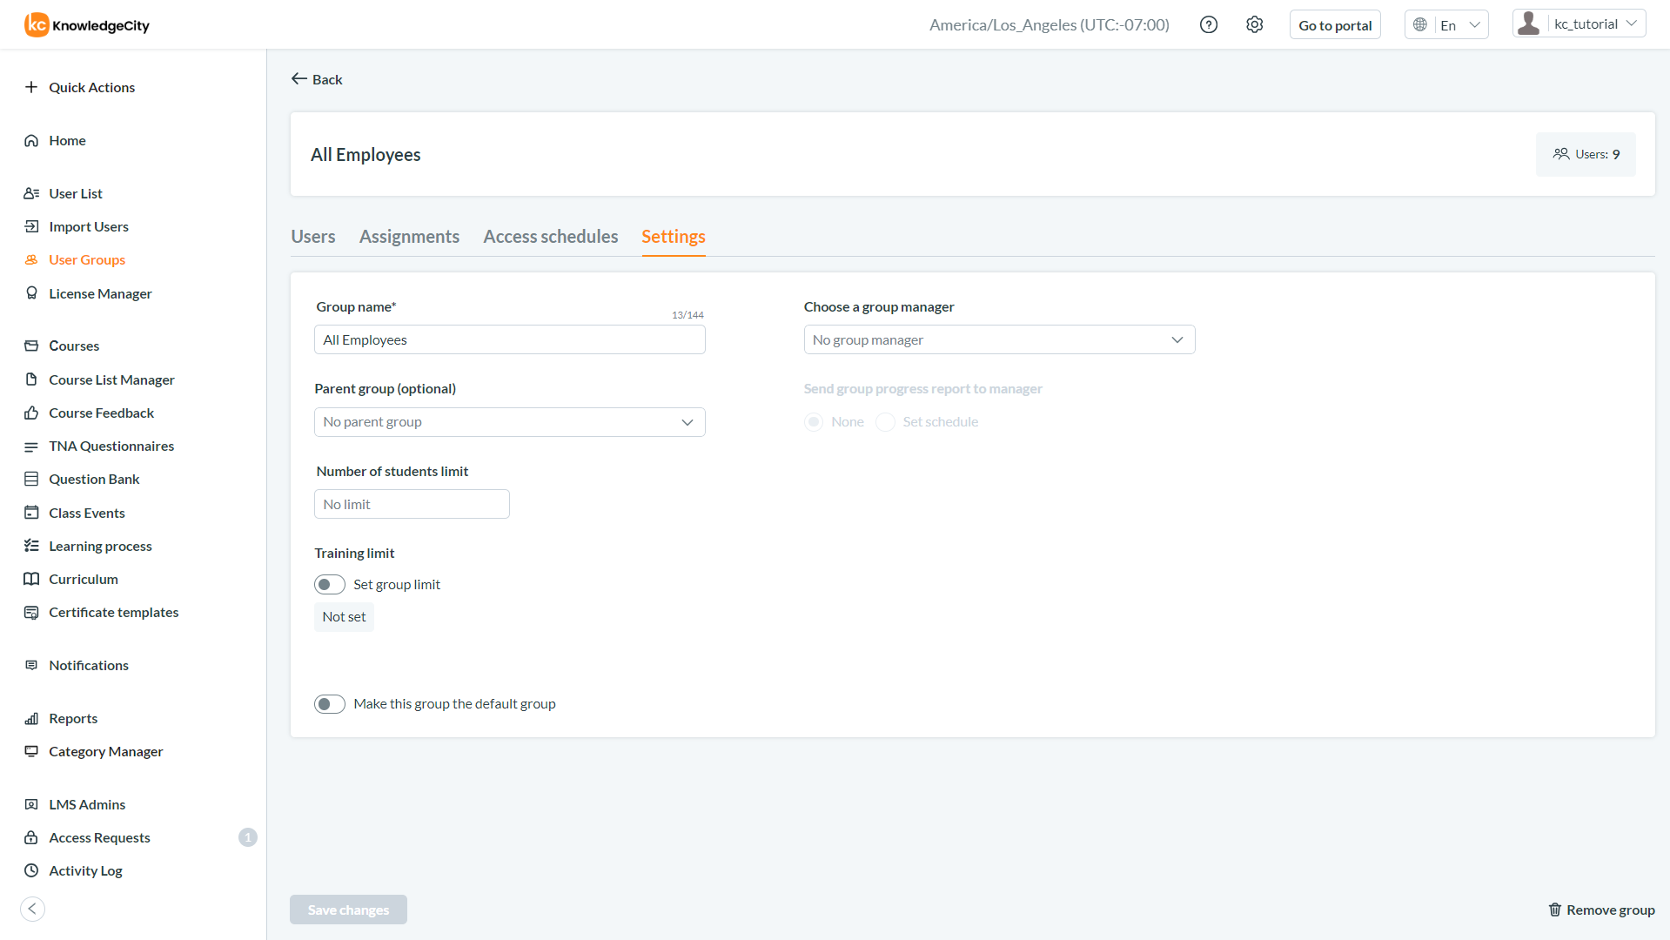Screen dimensions: 1670x940
Task: Click the Save changes button
Action: [x=348, y=910]
